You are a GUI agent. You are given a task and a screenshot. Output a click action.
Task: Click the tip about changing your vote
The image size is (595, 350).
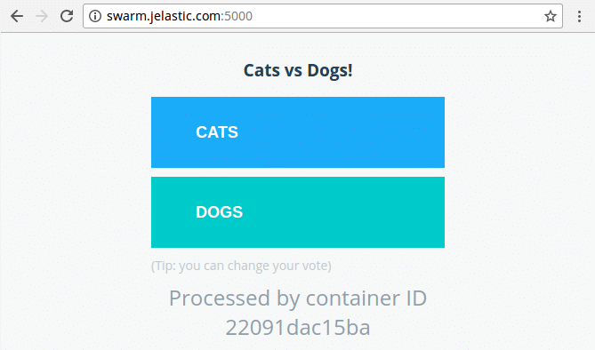pyautogui.click(x=241, y=266)
